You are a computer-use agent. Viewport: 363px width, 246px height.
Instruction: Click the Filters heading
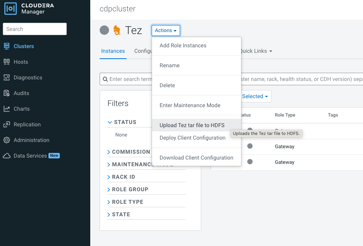tap(118, 103)
